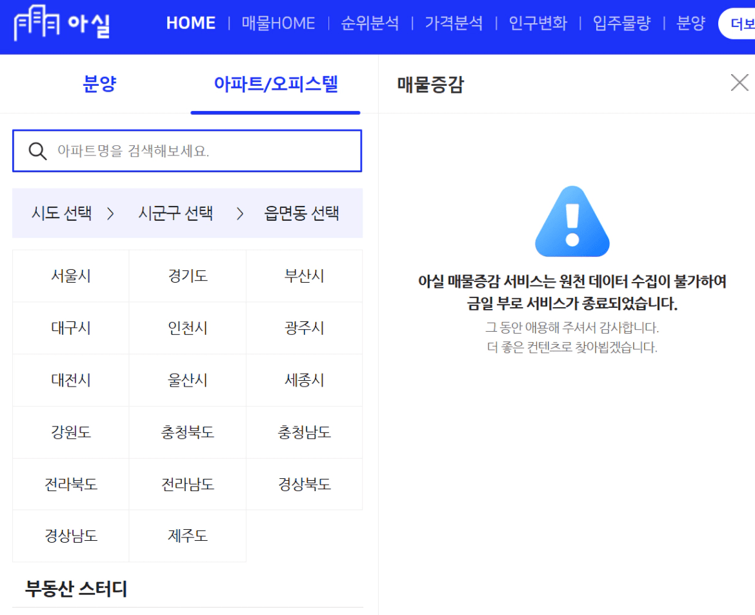The width and height of the screenshot is (755, 615).
Task: Click the 매물증감 panel title
Action: [430, 85]
